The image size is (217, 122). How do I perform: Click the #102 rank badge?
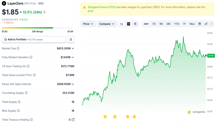click(41, 3)
